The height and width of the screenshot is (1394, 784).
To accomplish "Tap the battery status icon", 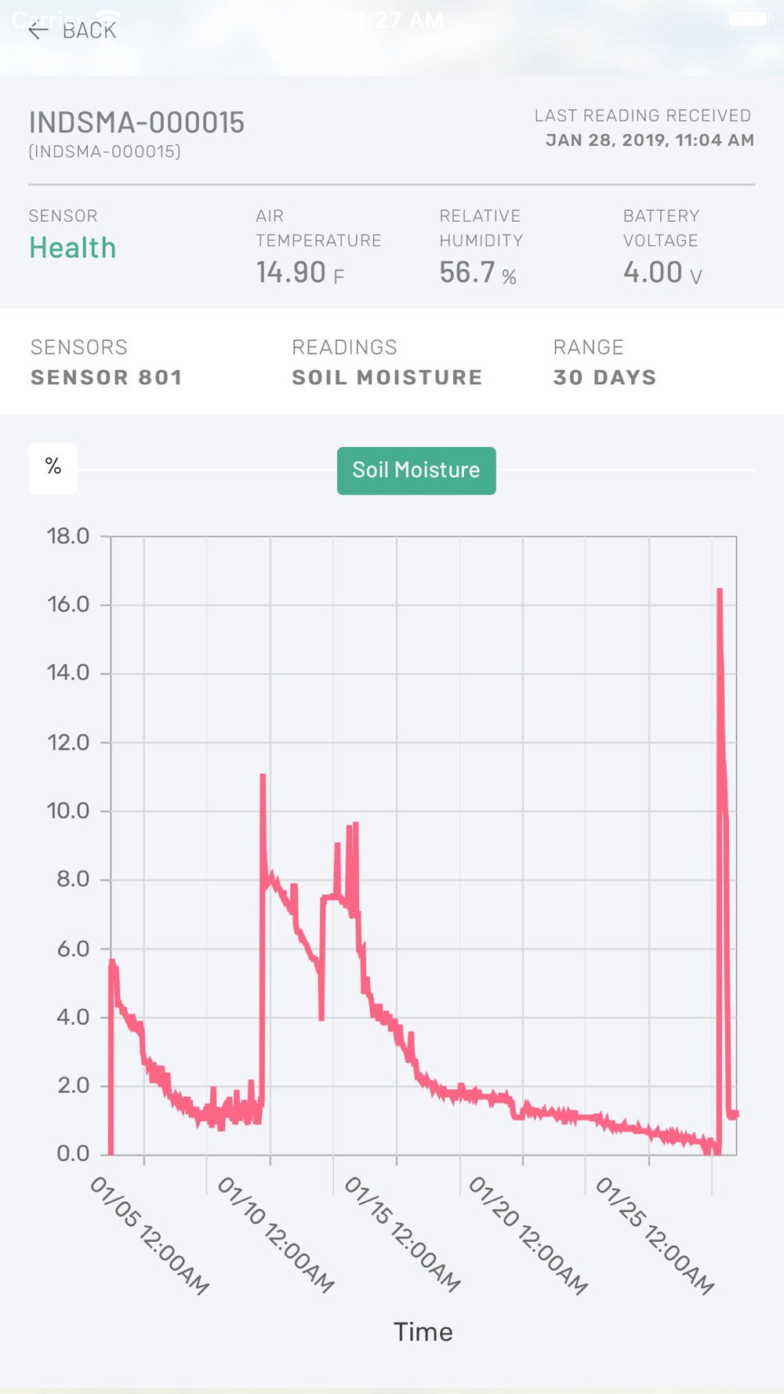I will tap(750, 19).
